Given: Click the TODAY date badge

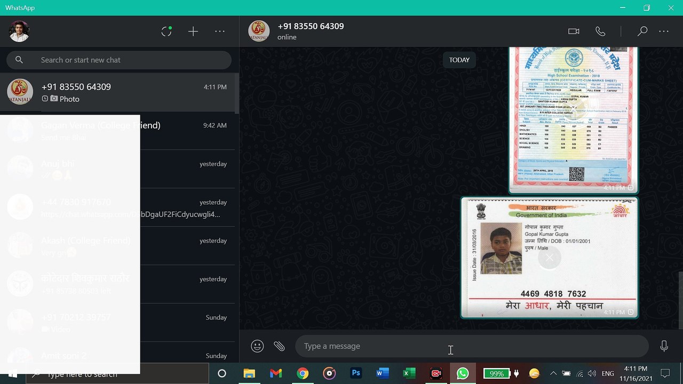Looking at the screenshot, I should 459,60.
